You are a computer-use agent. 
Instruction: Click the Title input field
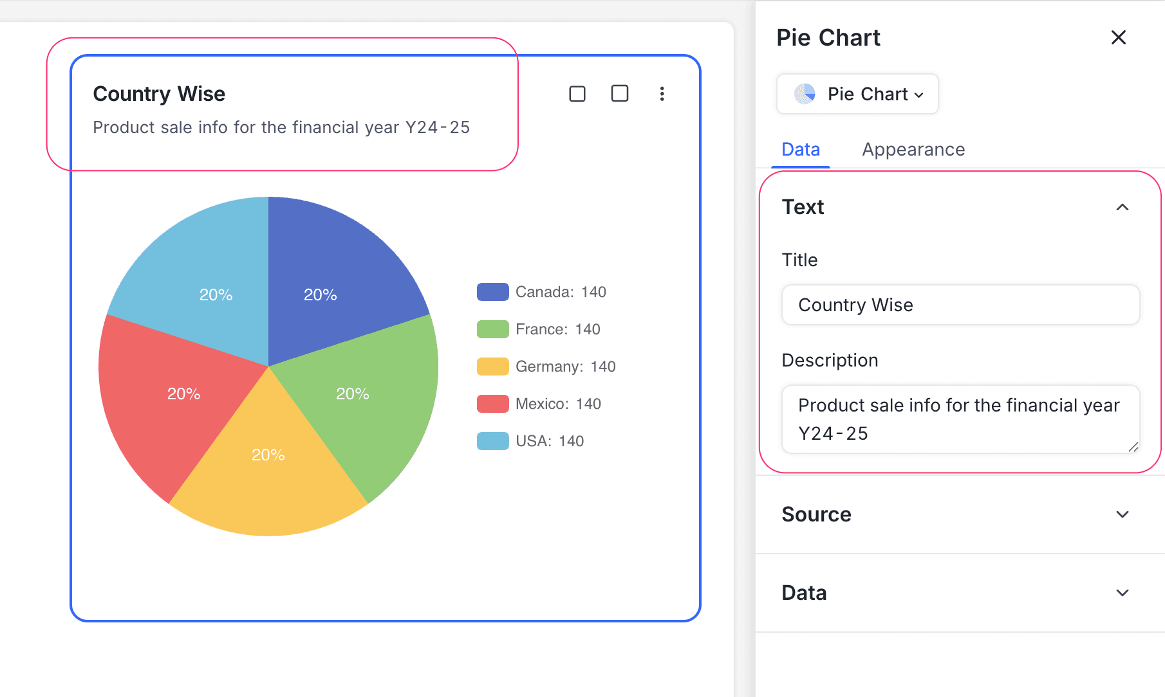point(960,305)
